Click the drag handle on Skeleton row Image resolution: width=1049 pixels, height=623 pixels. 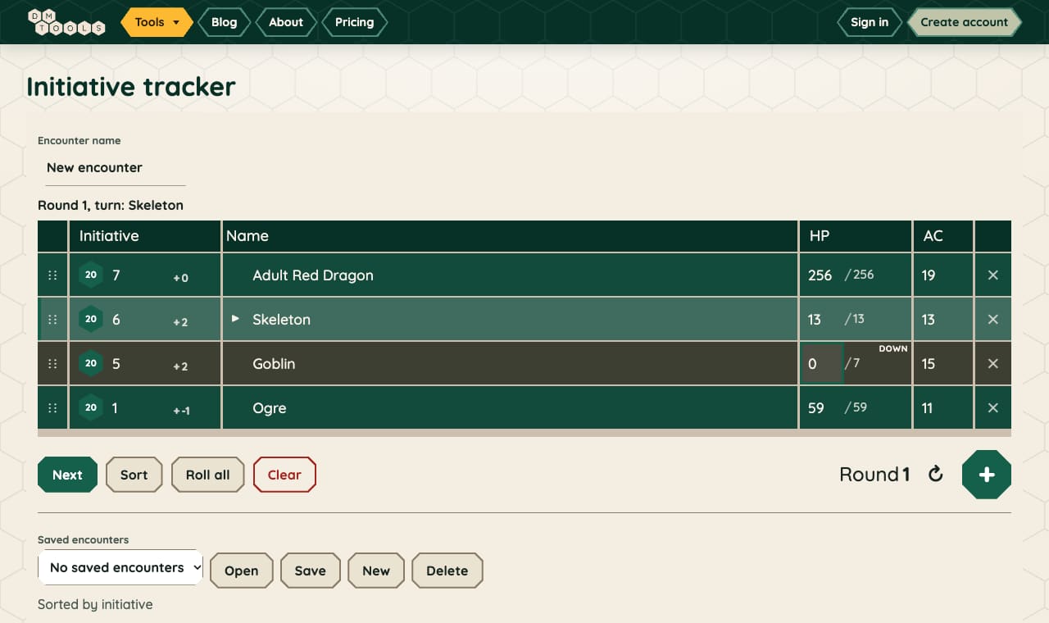click(52, 320)
